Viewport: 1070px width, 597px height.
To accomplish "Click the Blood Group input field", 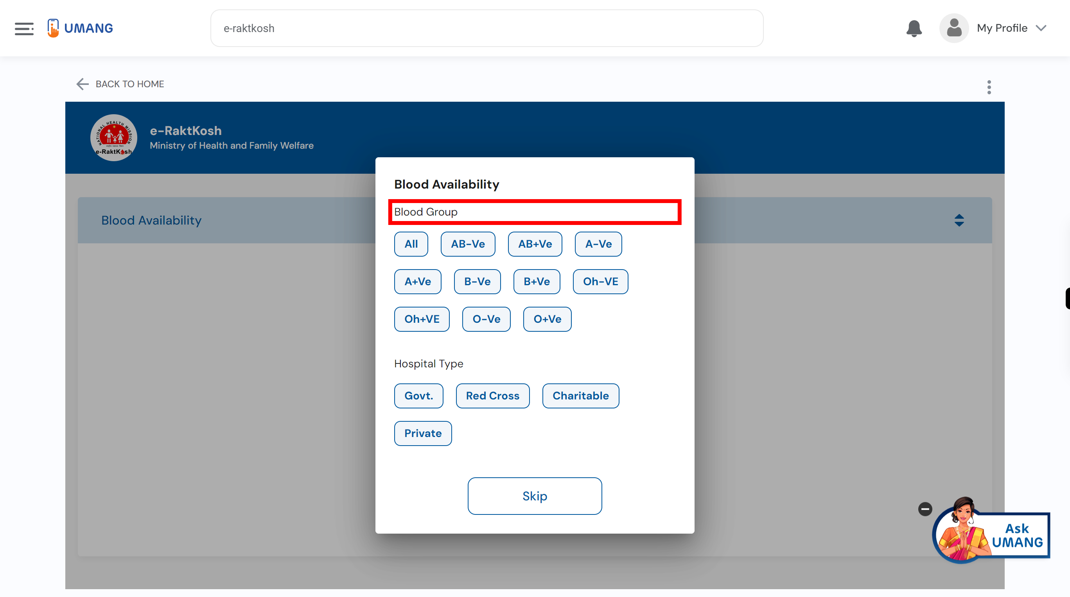I will coord(535,212).
